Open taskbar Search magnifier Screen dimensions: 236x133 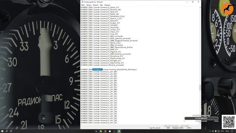tap(7, 131)
